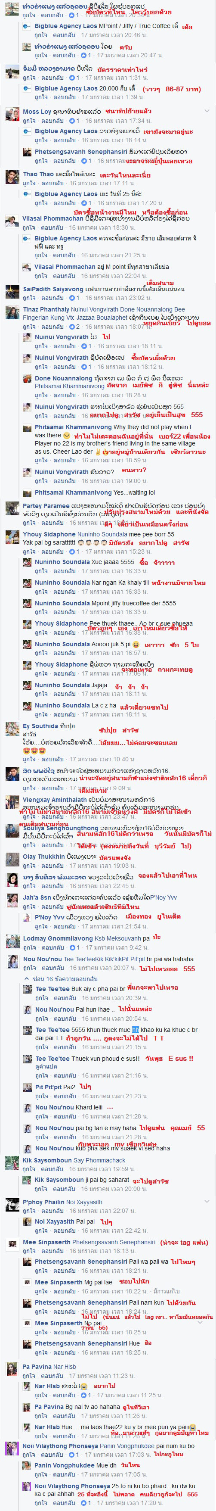Click Bigblue Agency Laos avatar beside MPoint reply
Screen dimensions: 216x1511
pyautogui.click(x=28, y=27)
